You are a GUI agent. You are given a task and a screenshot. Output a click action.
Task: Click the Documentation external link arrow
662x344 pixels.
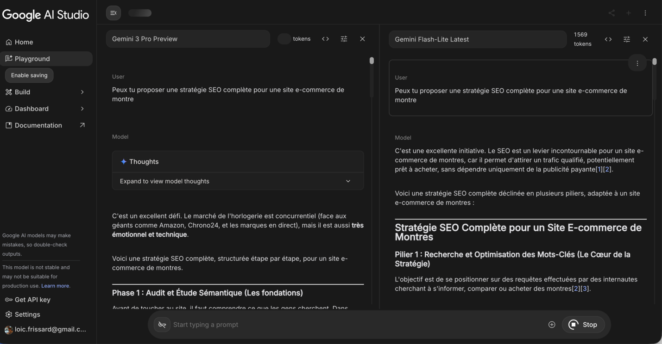82,125
